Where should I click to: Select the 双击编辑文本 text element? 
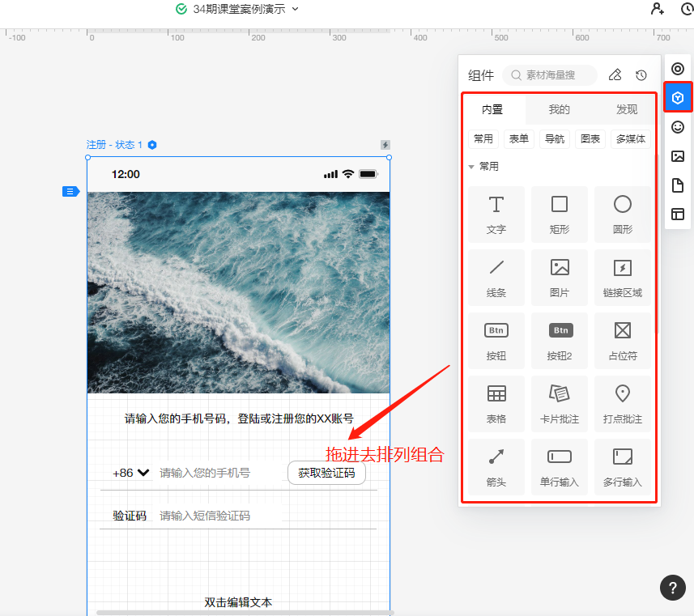pos(238,602)
